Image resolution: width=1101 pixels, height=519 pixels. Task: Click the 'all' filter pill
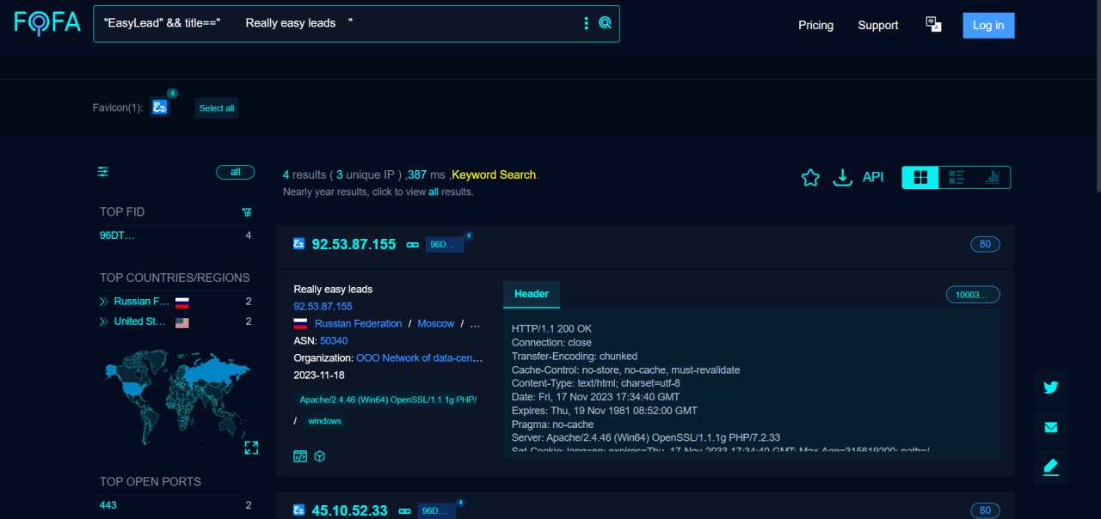click(236, 172)
